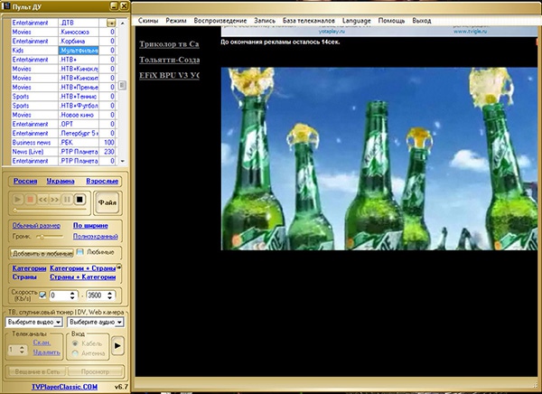Screen dimensions: 542x394
Task: Open the Выберите аудио dropdown
Action: point(96,322)
